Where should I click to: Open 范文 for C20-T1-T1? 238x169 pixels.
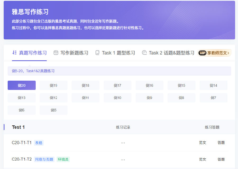point(203,143)
